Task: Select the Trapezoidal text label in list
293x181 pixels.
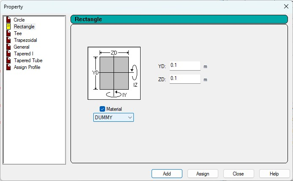Action: 25,40
